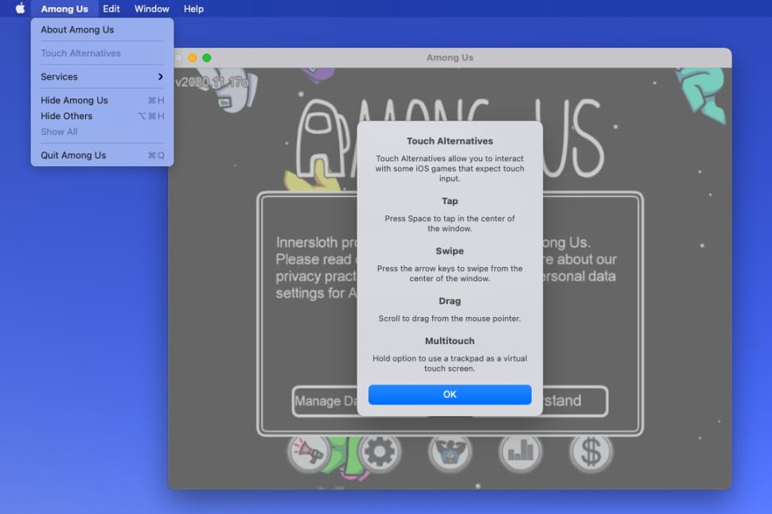Choose Hide Among Us

[102, 100]
